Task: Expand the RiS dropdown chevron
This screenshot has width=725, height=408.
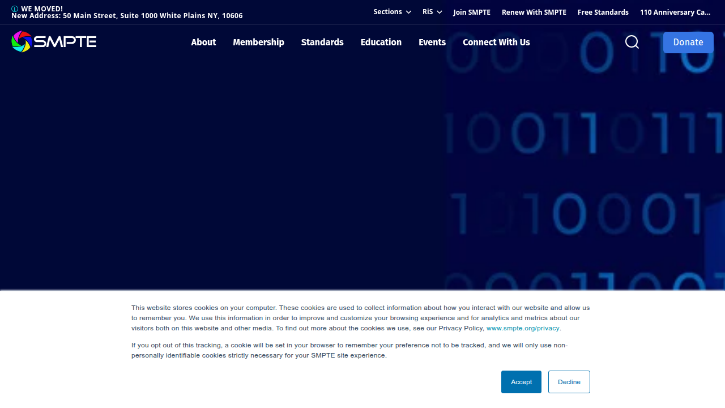Action: click(439, 12)
